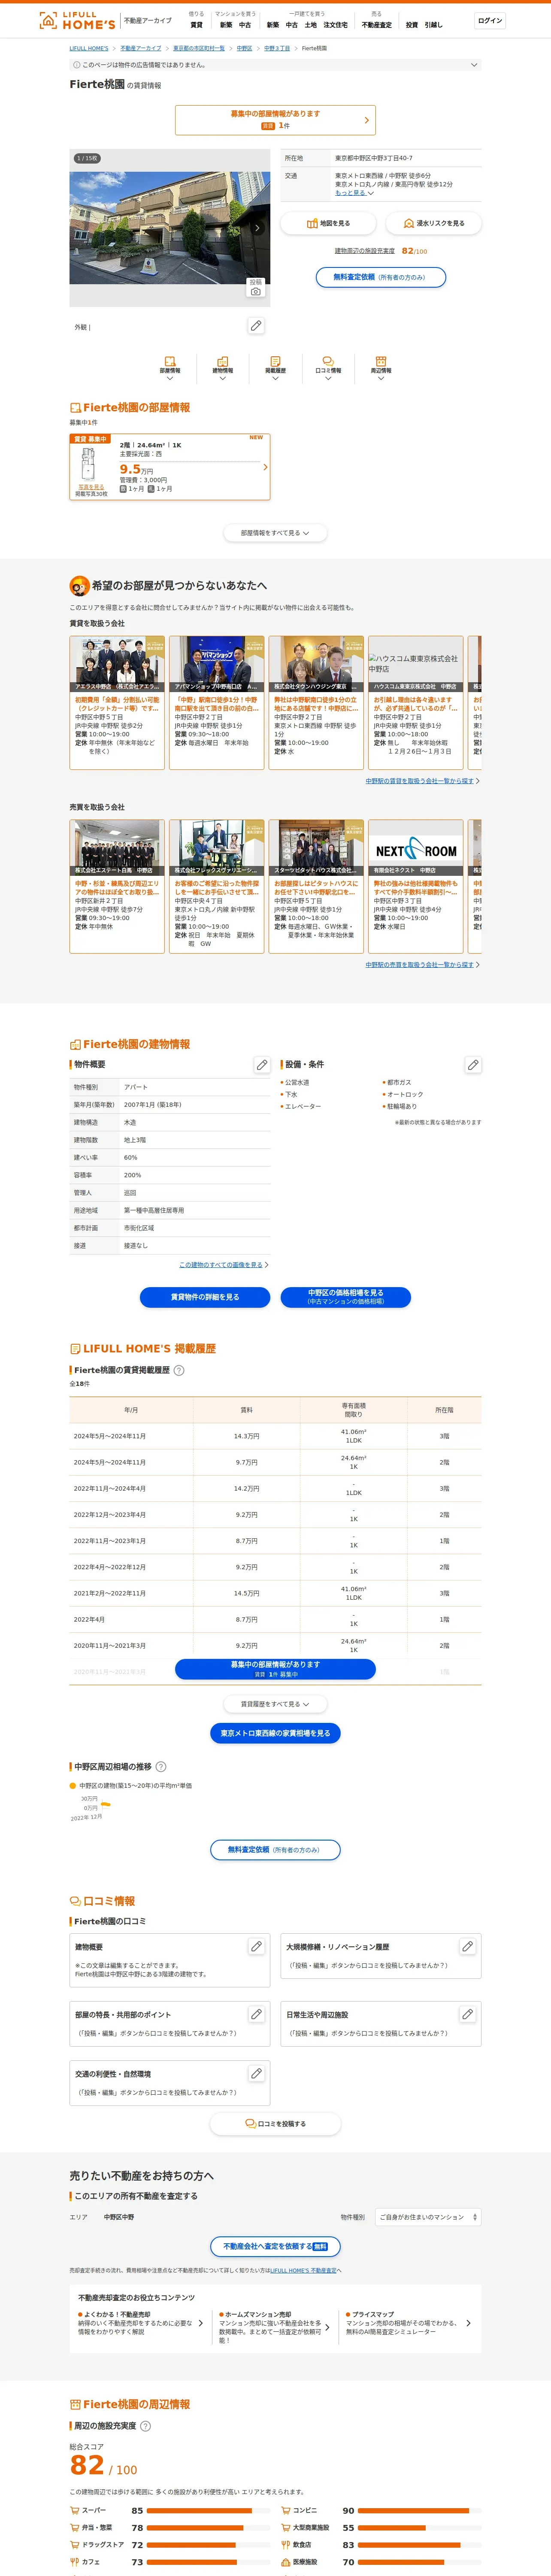Show next photo with arrow on building image
This screenshot has width=551, height=2576.
pos(257,228)
